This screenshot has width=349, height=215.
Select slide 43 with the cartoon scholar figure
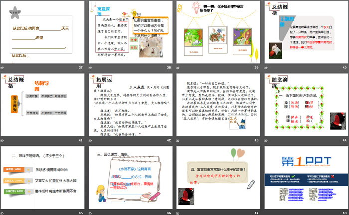[218, 105]
